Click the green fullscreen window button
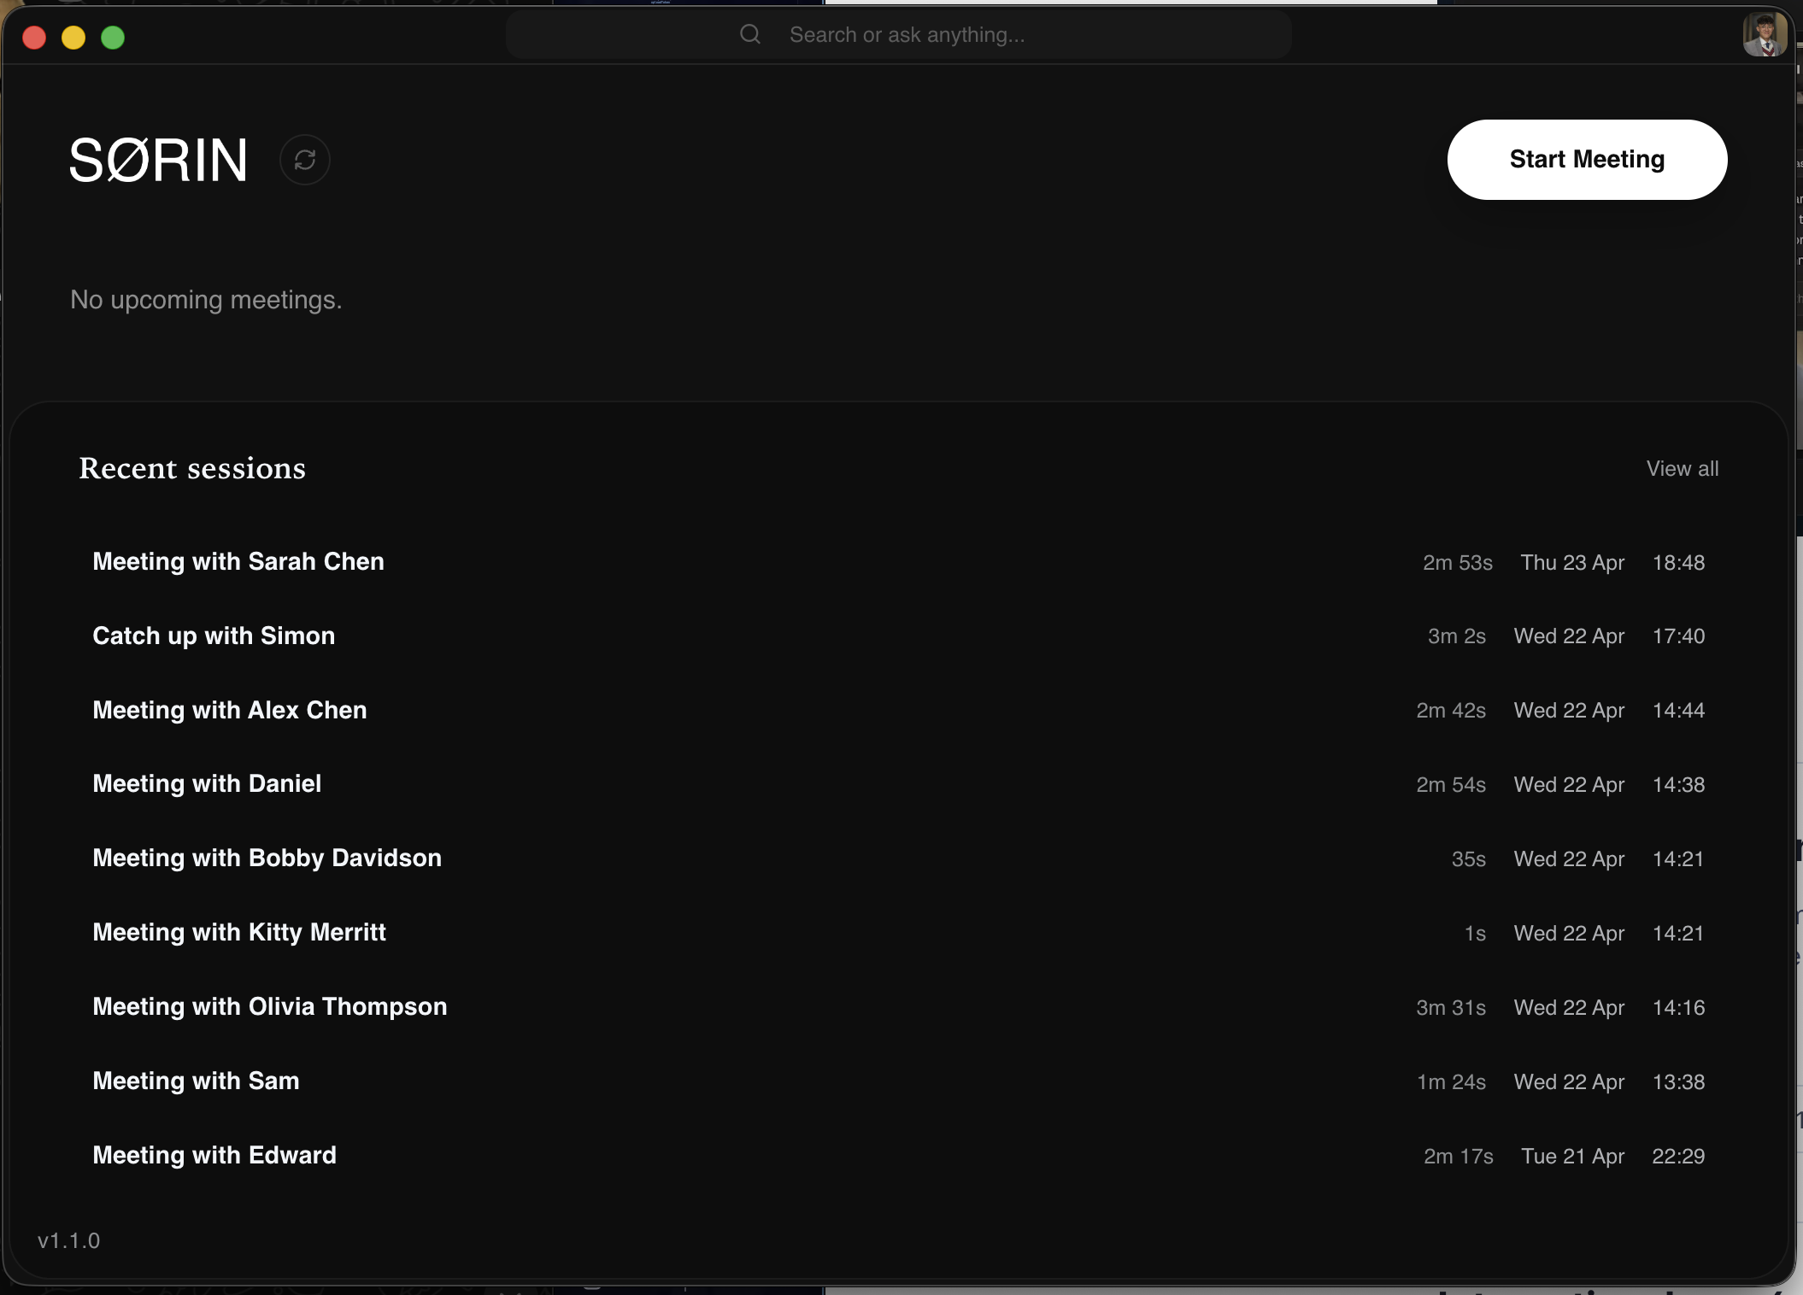 click(x=113, y=38)
